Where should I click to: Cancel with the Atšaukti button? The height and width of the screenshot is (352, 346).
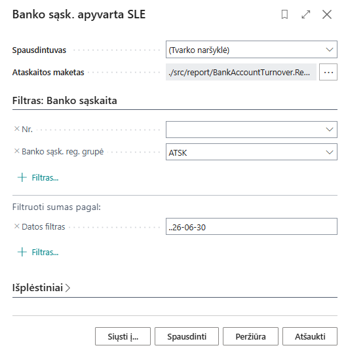coord(310,336)
